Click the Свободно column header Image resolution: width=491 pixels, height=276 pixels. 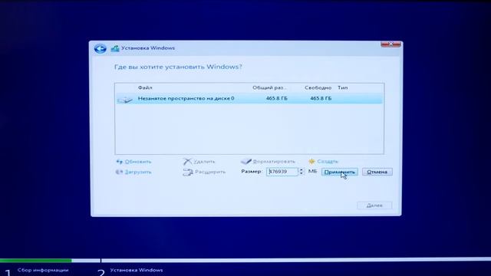(x=318, y=87)
